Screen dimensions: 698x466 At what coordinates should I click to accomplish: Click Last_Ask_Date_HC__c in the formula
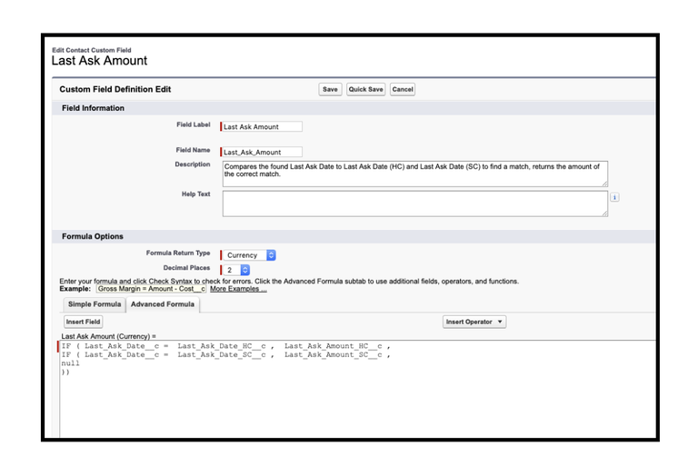point(222,346)
